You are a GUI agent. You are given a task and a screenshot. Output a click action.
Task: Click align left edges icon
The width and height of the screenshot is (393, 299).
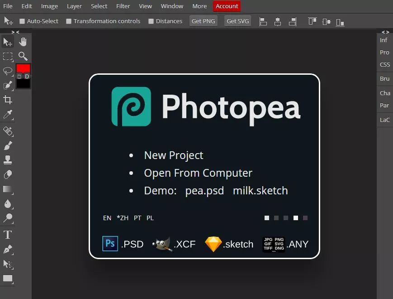click(x=263, y=22)
